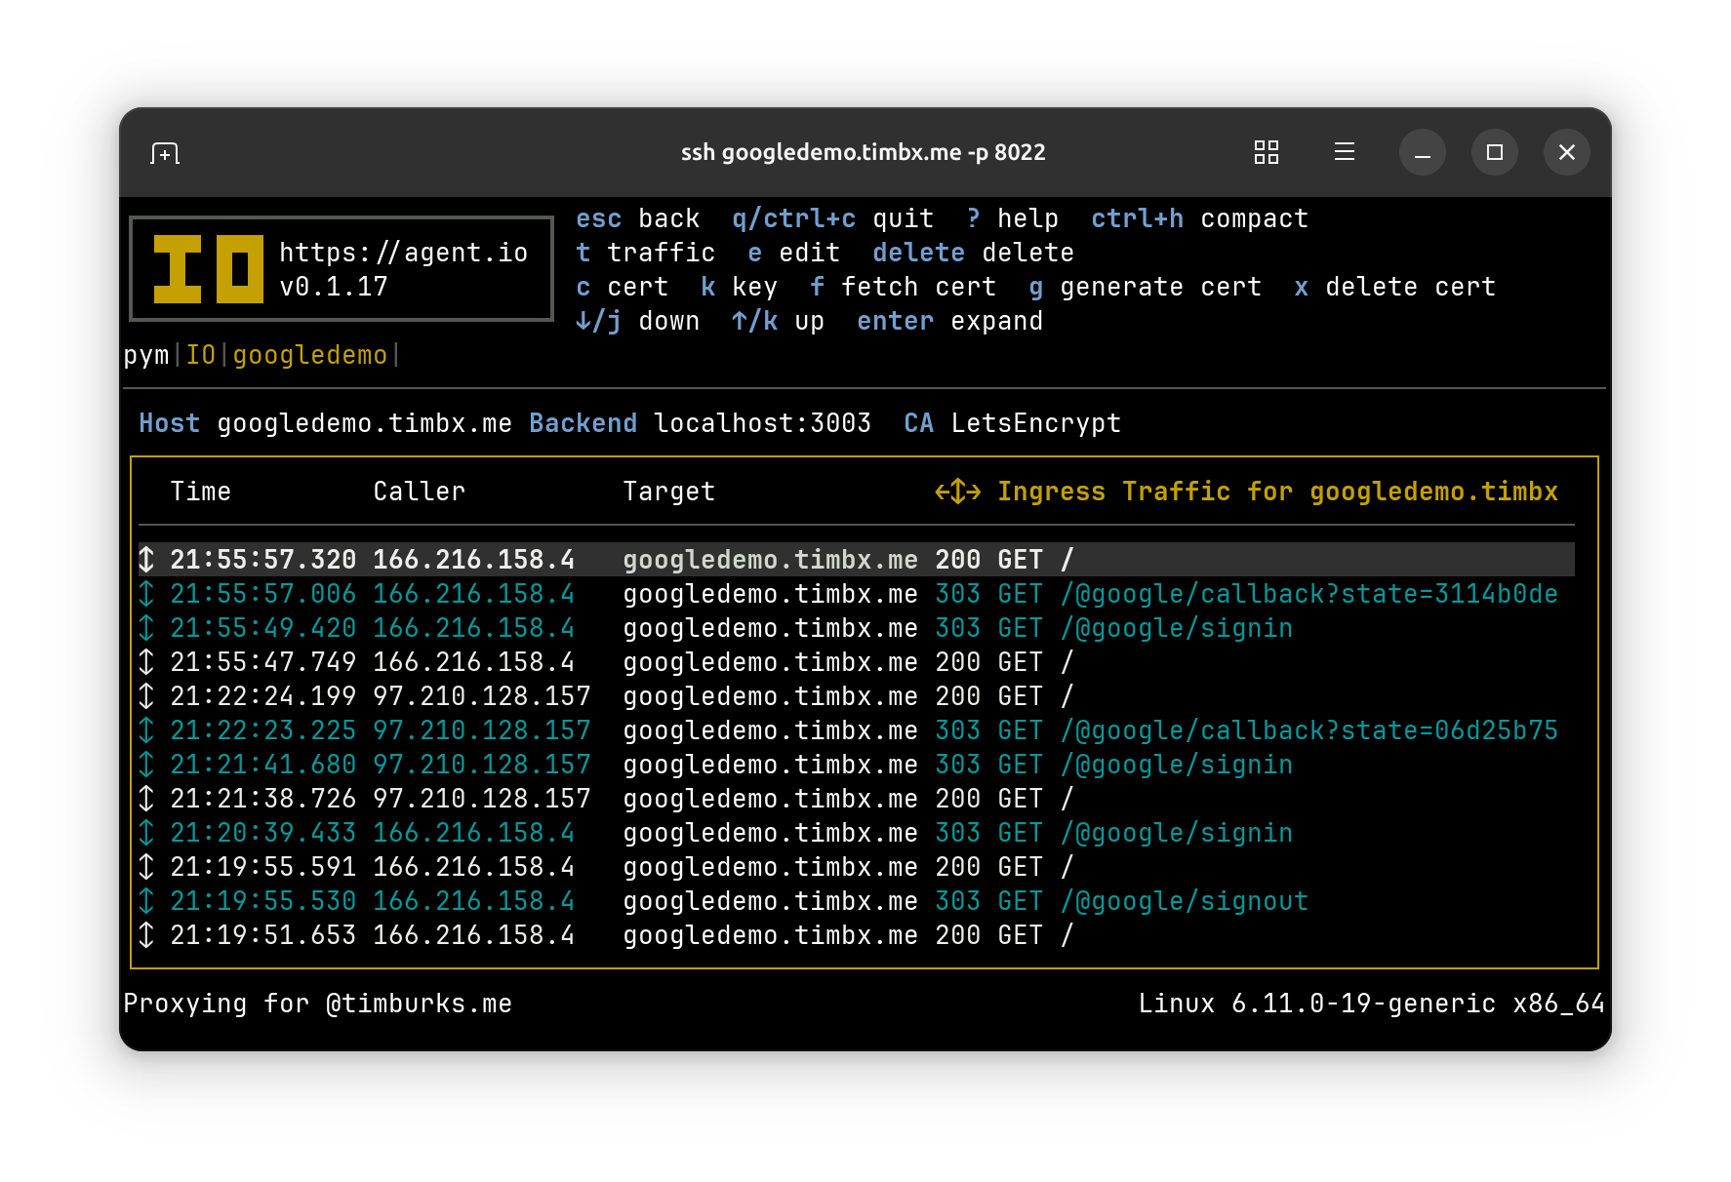This screenshot has width=1731, height=1182.
Task: Click the q/ctrl+c quit shortcut
Action: [832, 218]
